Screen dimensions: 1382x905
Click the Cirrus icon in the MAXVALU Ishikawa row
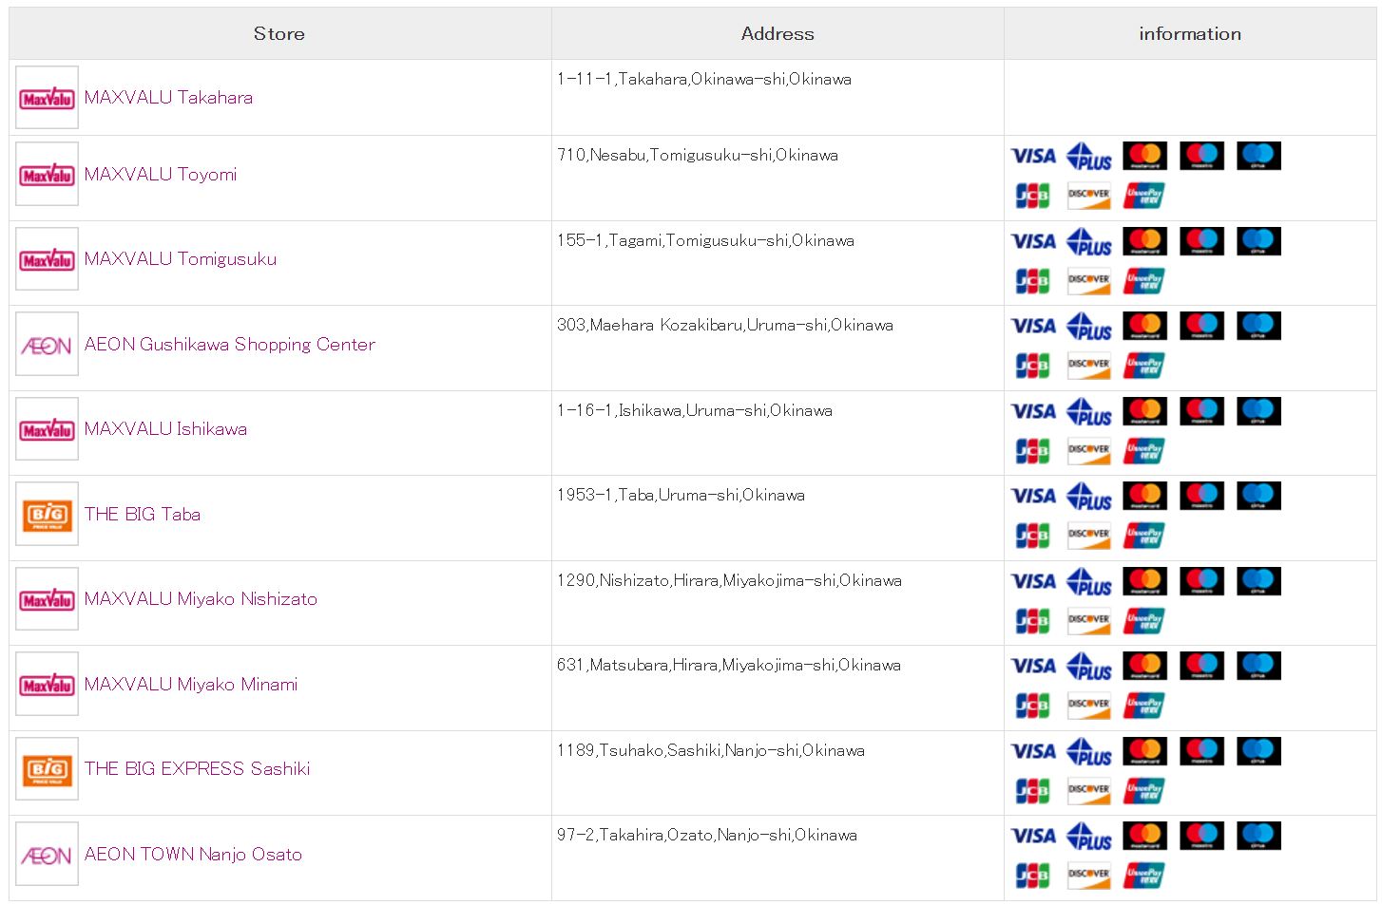coord(1258,411)
